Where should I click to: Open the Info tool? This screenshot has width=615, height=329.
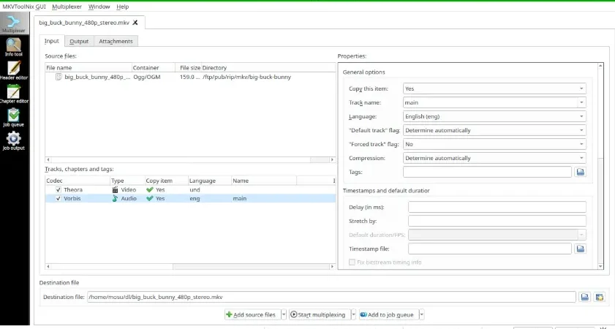14,48
